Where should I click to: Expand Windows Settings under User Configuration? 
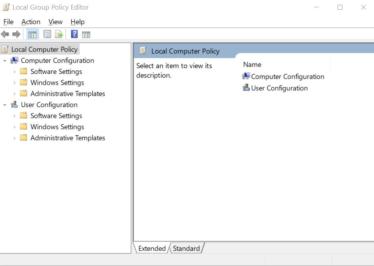point(14,127)
